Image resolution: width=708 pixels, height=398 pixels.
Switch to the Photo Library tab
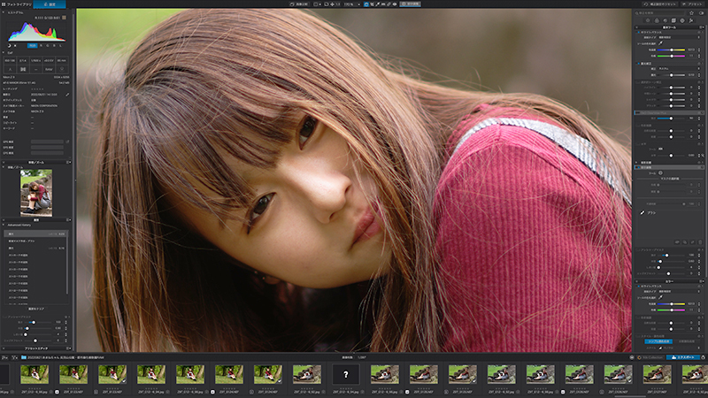pyautogui.click(x=16, y=4)
